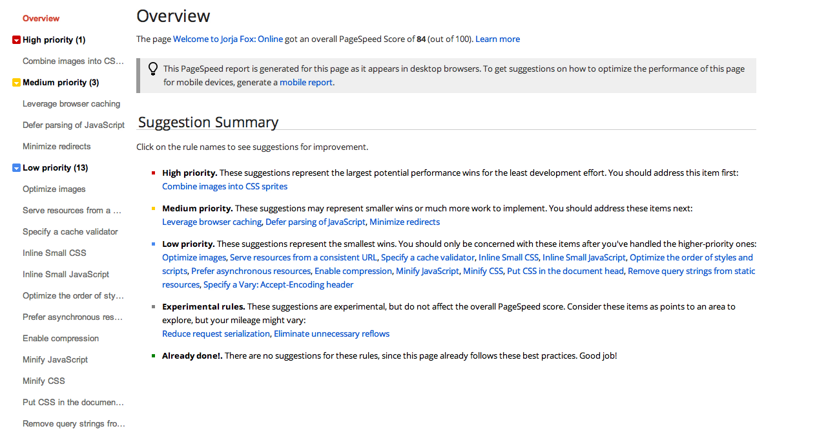
Task: Open Defer parsing of JavaScript sidebar item
Action: 73,125
